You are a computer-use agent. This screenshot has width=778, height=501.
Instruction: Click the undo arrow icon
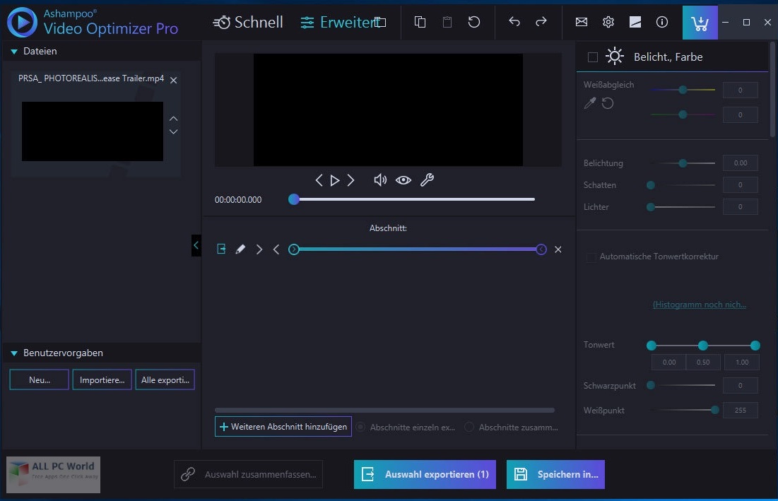[514, 22]
